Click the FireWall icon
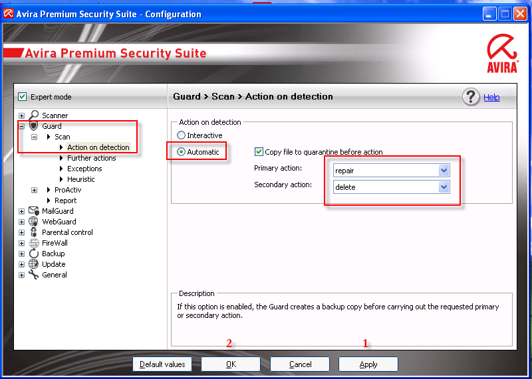Viewport: 532px width, 379px height. click(34, 243)
